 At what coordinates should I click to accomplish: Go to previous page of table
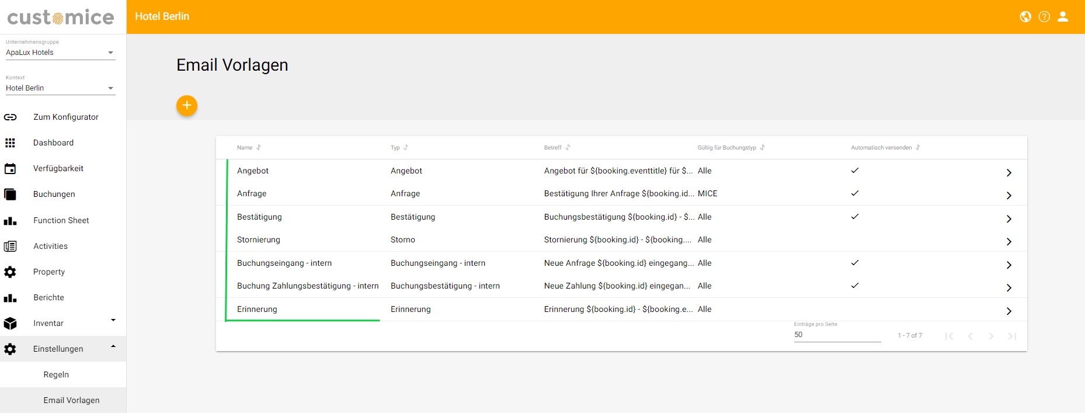[970, 336]
